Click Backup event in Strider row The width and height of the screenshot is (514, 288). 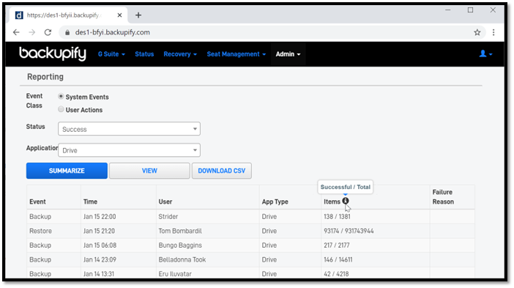point(40,216)
